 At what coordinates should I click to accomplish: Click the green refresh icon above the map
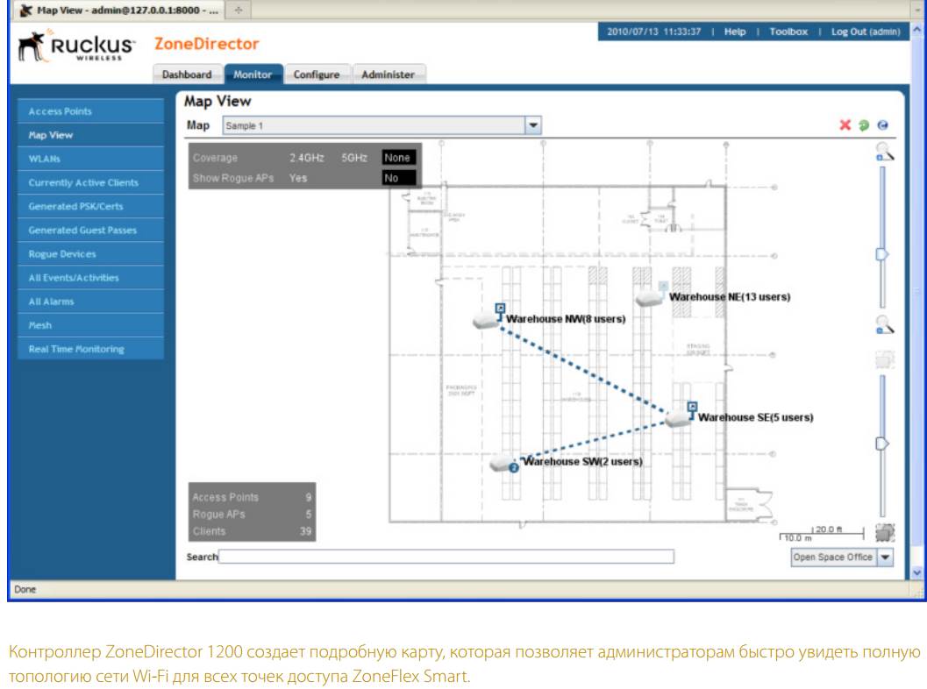coord(862,126)
